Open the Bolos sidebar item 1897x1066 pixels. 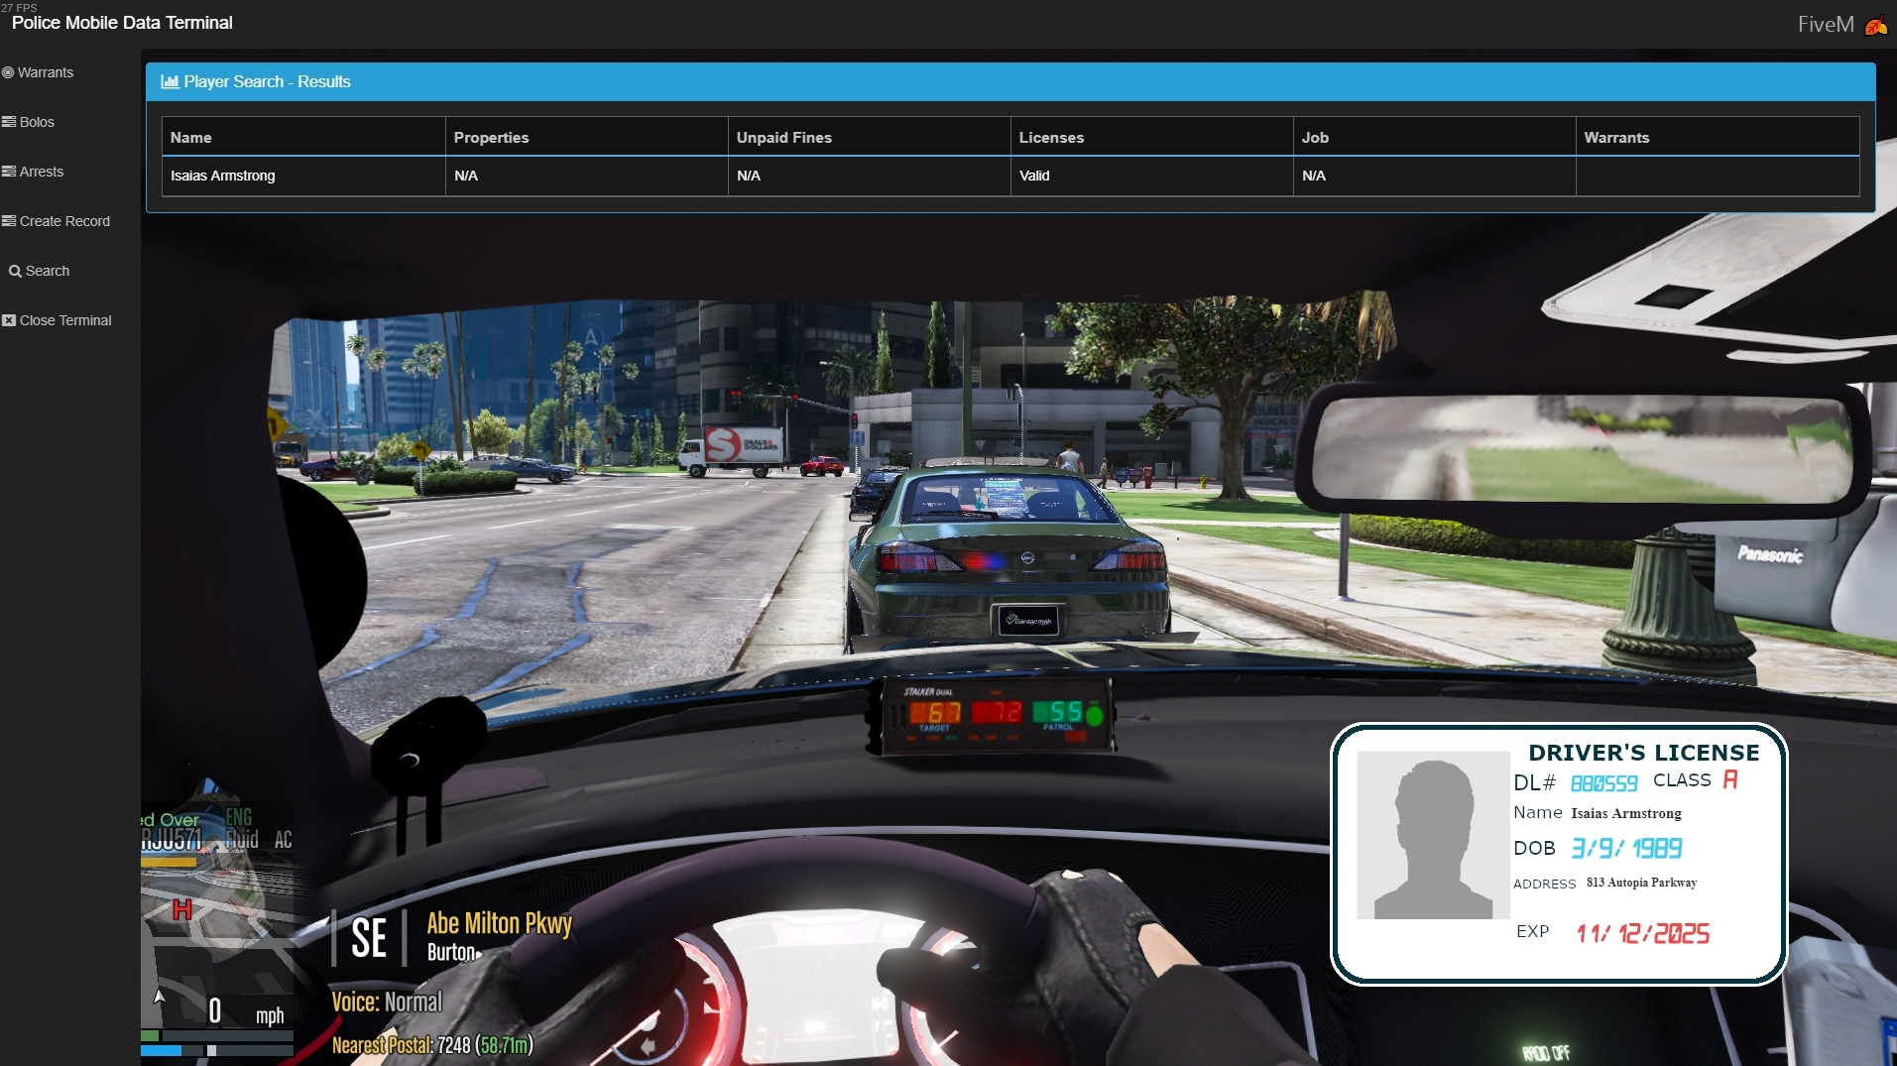tap(28, 122)
